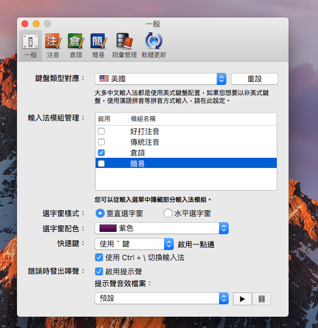Select the 倉頡 module row text
This screenshot has height=328, width=318.
(x=137, y=153)
